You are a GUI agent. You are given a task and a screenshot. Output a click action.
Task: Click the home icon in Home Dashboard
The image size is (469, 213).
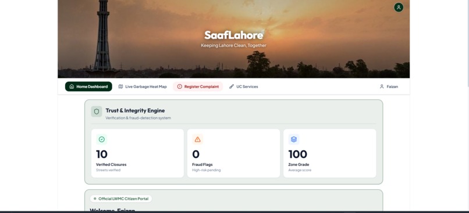click(72, 86)
